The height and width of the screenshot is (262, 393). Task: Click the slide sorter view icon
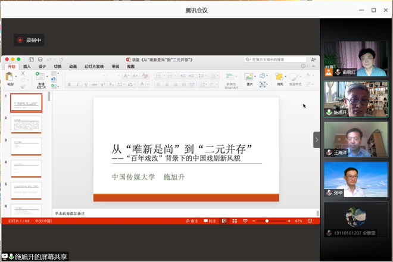point(234,221)
